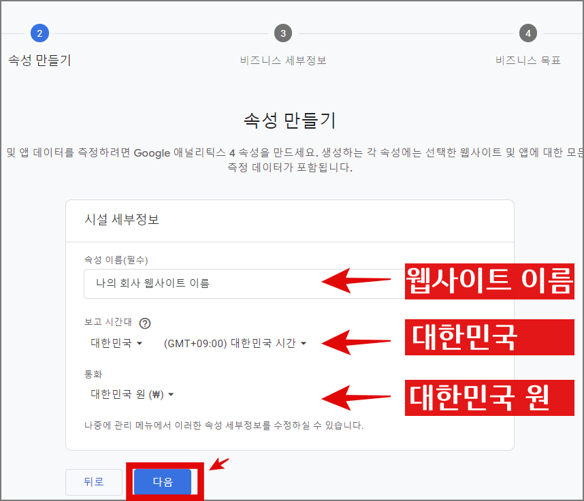
Task: Click the 뒤로 button
Action: tap(93, 481)
